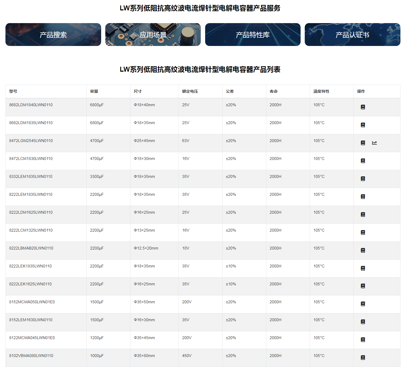Open datasheet icon for 8222LBMAB20LWN0110
Viewport: 409px width, 370px height.
pyautogui.click(x=363, y=250)
